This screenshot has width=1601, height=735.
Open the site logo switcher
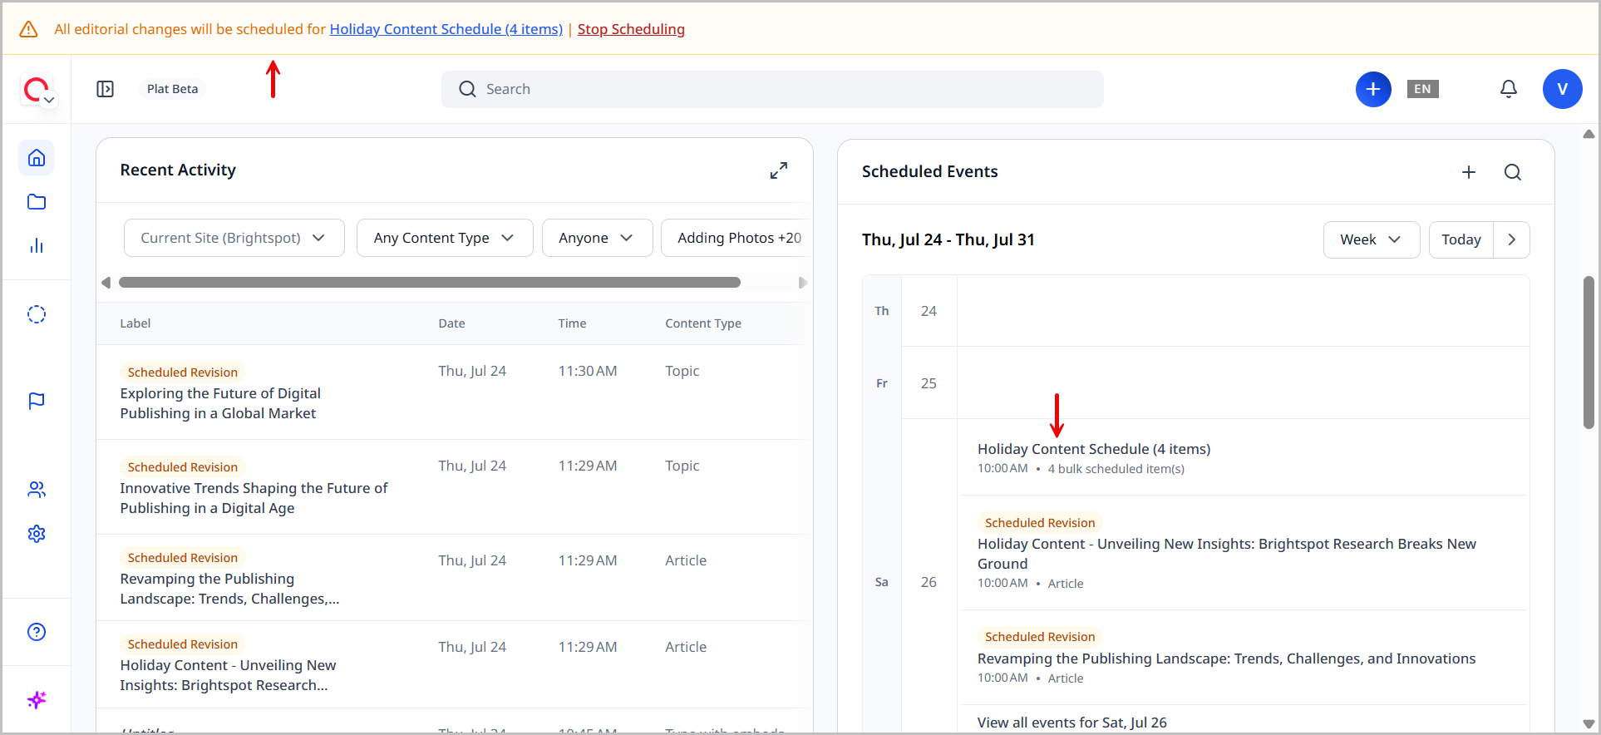(37, 89)
